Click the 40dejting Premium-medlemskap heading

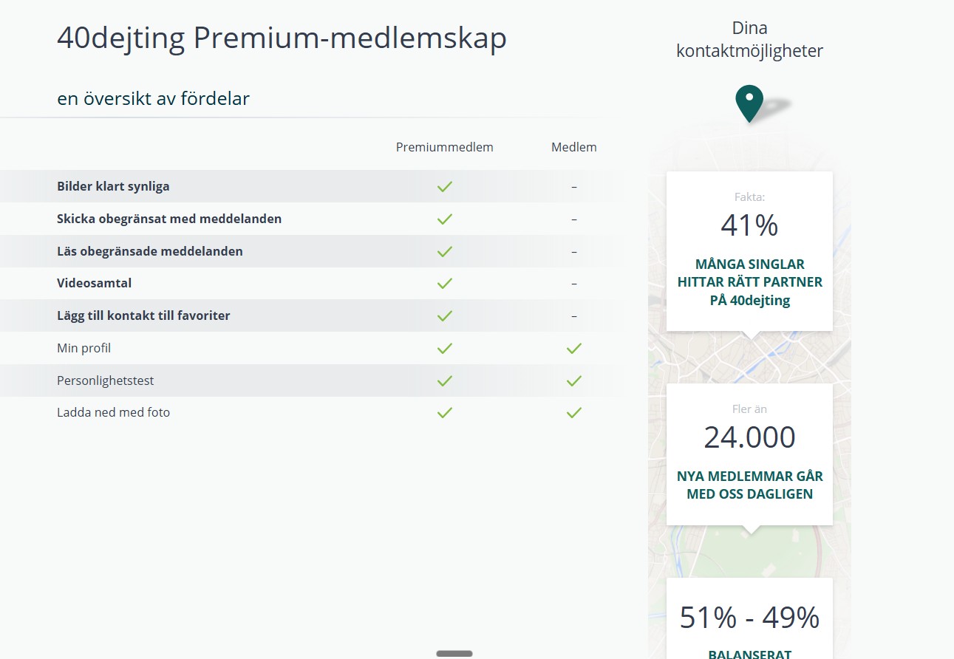point(282,38)
